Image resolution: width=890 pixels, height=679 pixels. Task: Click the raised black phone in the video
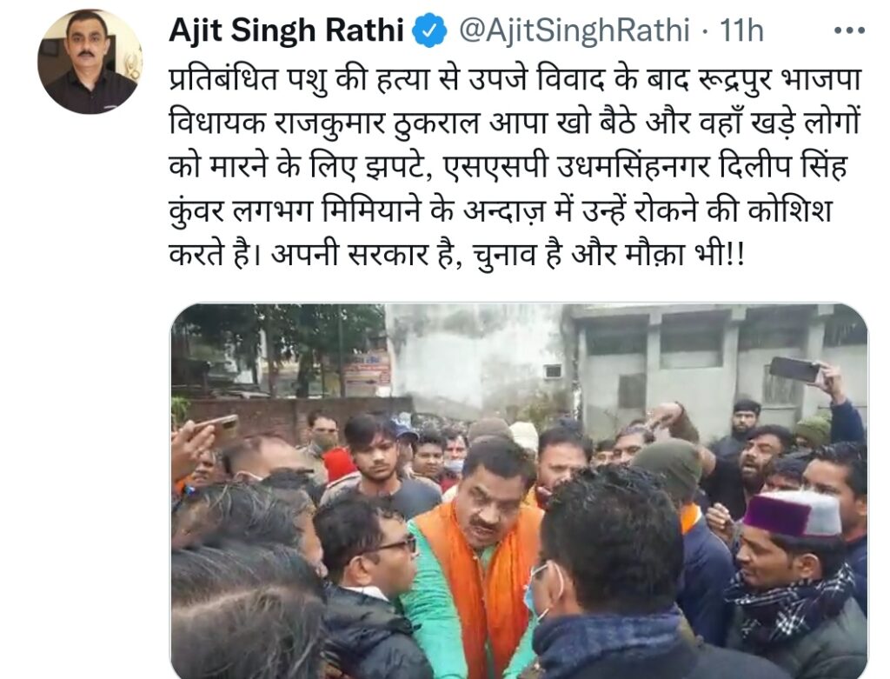(794, 369)
